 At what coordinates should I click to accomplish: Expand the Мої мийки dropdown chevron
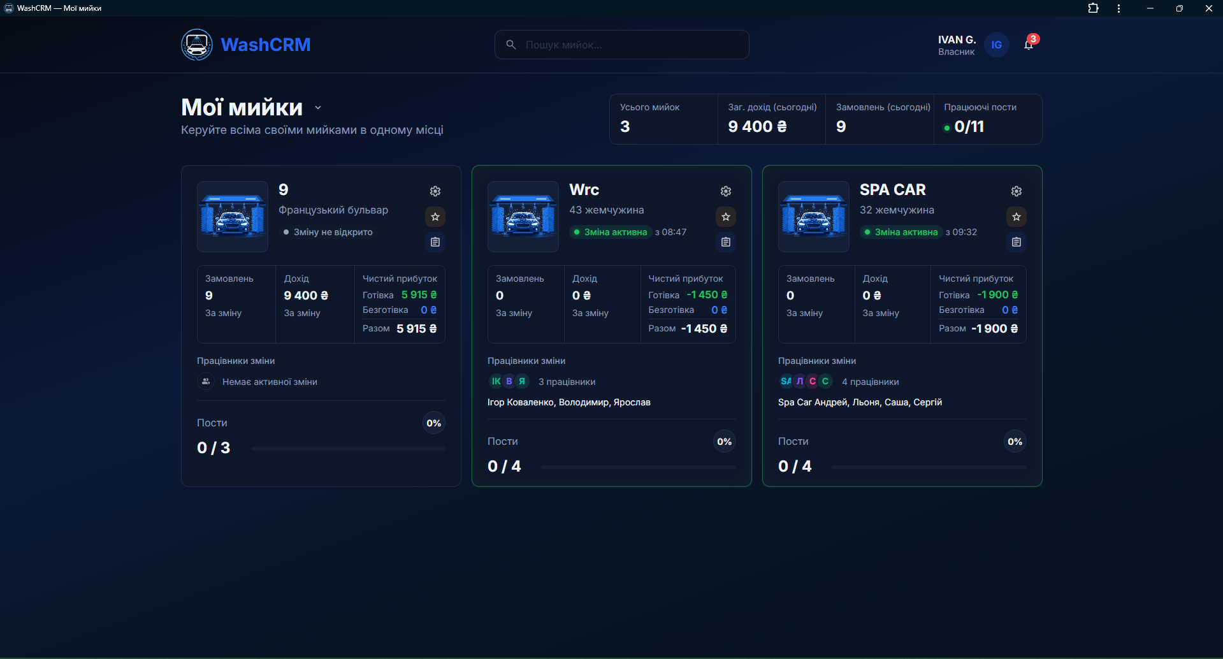[318, 108]
